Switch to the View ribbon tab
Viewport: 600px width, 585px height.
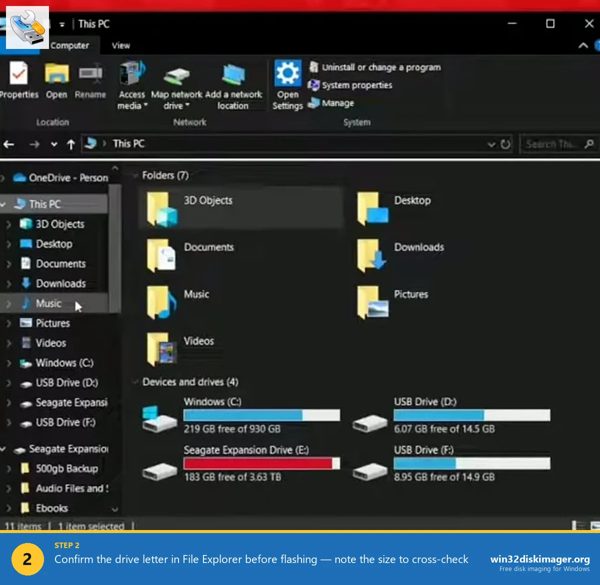point(120,45)
